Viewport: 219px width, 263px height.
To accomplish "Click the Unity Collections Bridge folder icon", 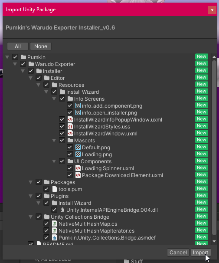I will tap(47, 217).
